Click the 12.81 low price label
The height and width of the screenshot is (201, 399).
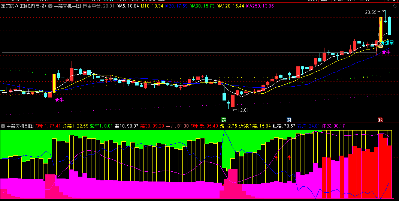243,110
